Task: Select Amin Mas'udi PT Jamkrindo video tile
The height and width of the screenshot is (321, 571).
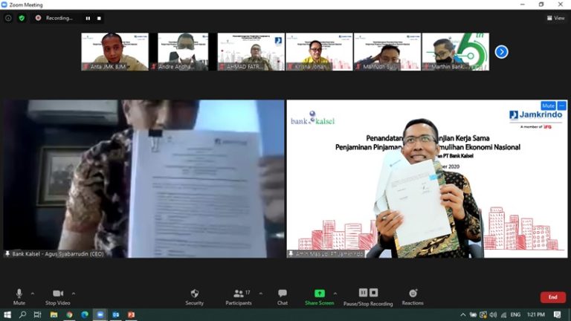Action: point(427,178)
